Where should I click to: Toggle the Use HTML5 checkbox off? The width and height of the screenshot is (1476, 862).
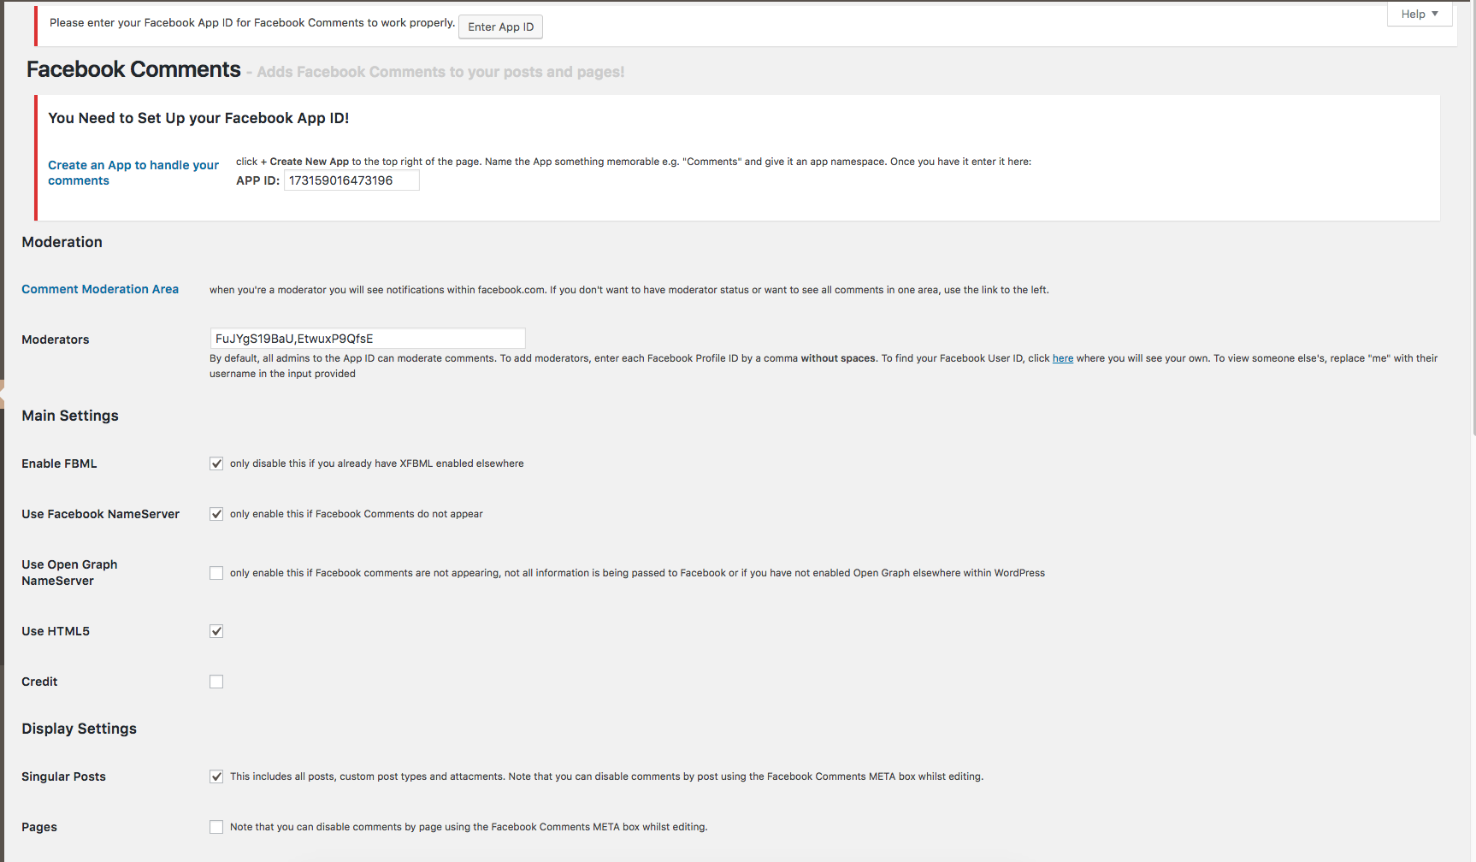216,631
